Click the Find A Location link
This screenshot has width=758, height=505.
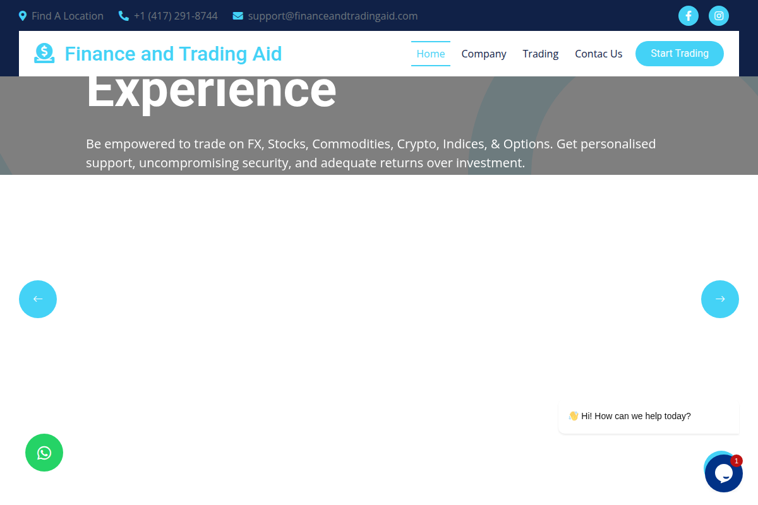[x=68, y=16]
